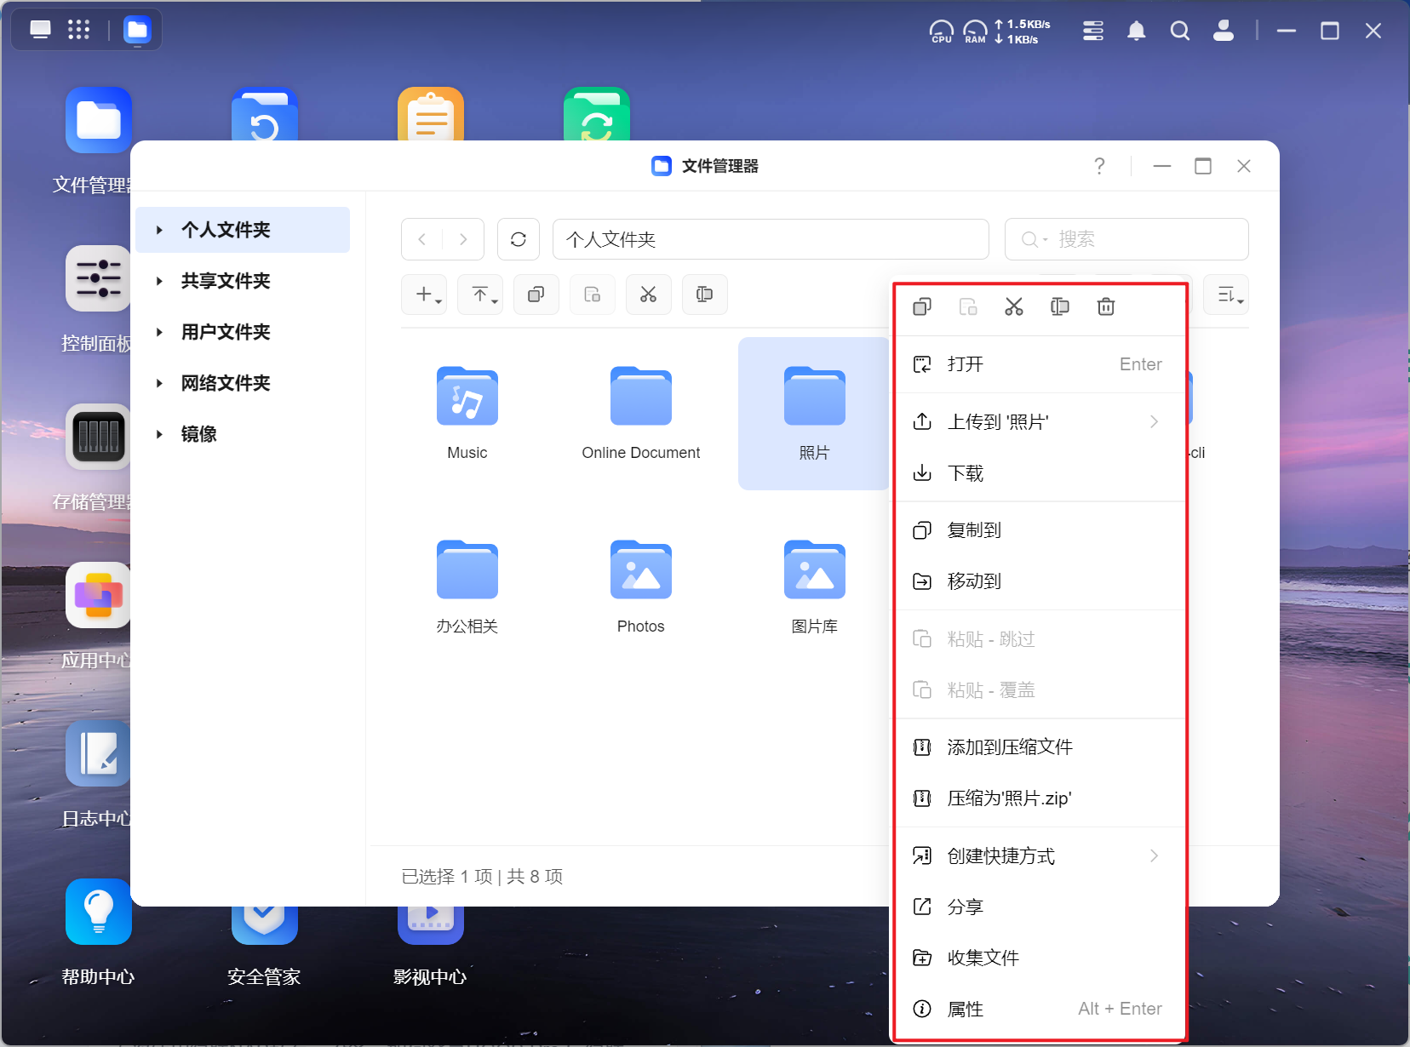Click the rename icon in context menu top row
Screen dimensions: 1410x1047
tap(1060, 306)
